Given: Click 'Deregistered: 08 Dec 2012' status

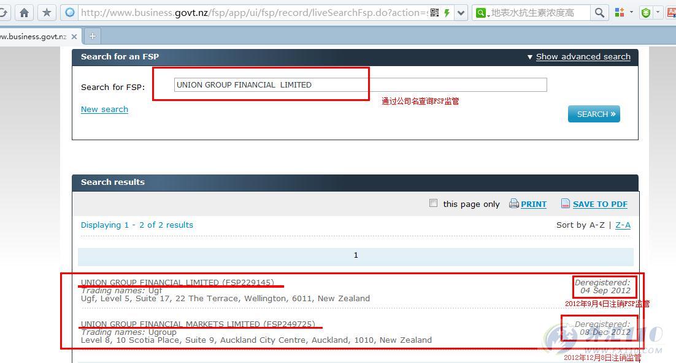Looking at the screenshot, I should pos(602,328).
